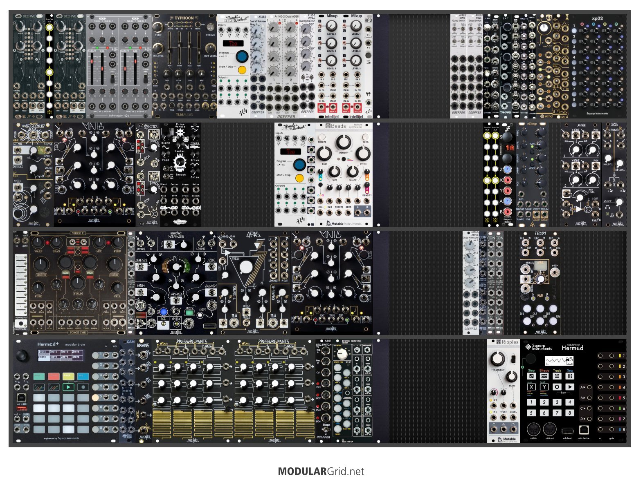
Task: Click the blue Program button on the top-row Pamela's Workout
Action: click(x=242, y=56)
